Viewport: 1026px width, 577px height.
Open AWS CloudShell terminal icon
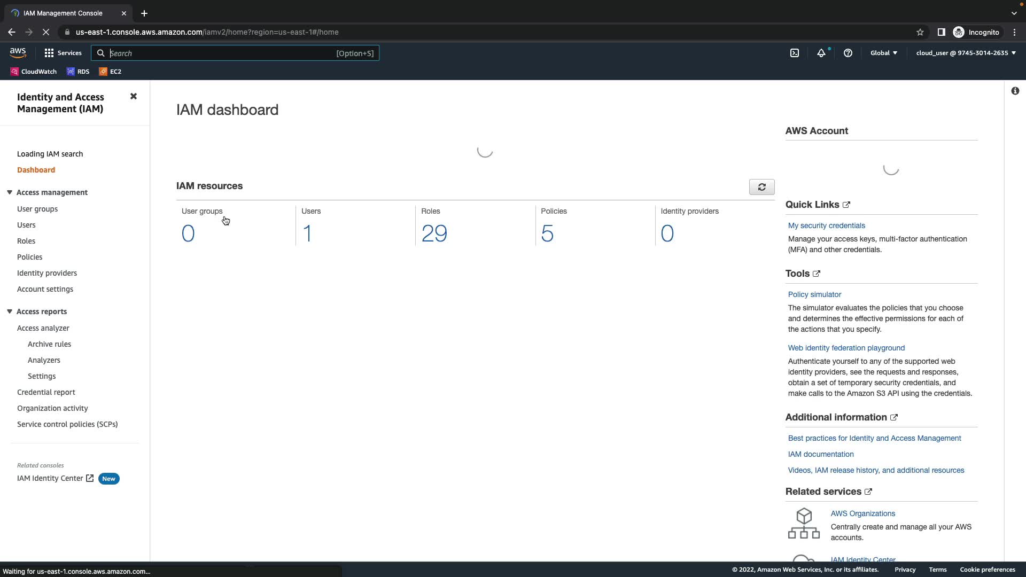[x=795, y=53]
